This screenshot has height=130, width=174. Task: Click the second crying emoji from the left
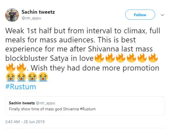tap(21, 77)
